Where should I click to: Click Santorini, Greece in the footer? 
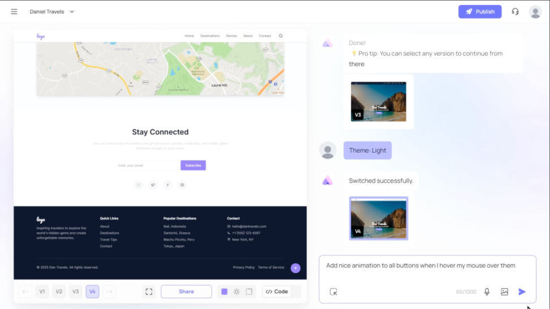tap(177, 233)
